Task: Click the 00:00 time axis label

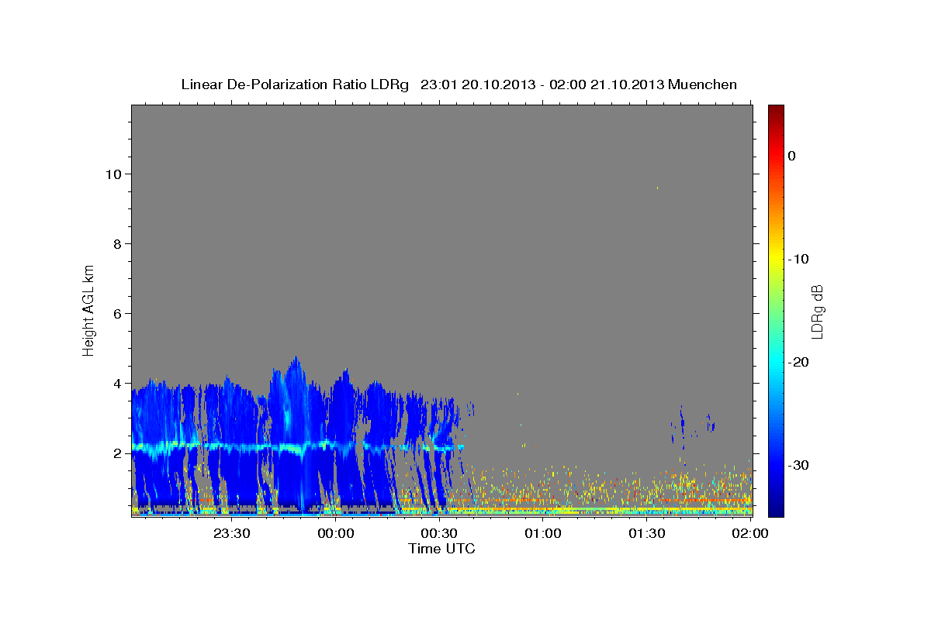Action: [x=335, y=533]
